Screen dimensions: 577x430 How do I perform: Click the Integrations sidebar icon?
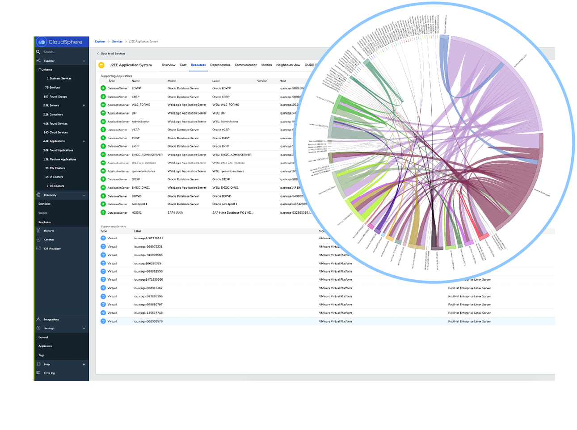(38, 319)
